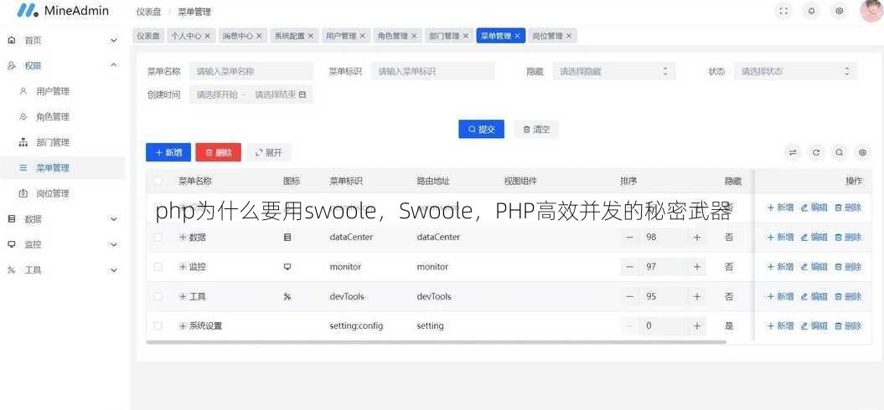Close the 岗位管理 tab

(x=569, y=35)
